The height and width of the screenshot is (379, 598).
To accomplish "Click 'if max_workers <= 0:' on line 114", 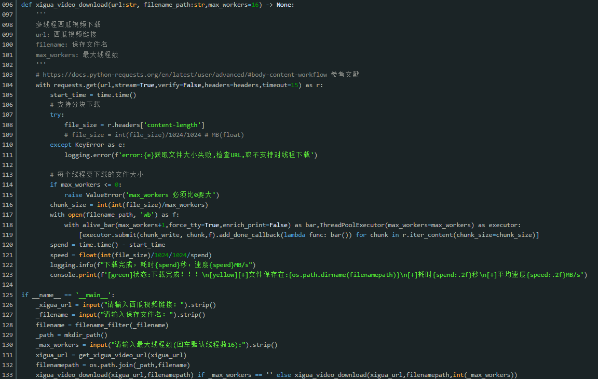I will point(86,185).
